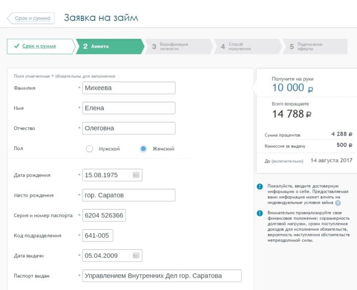Open the passport issue date calendar icon
This screenshot has height=290, width=357.
[136, 255]
